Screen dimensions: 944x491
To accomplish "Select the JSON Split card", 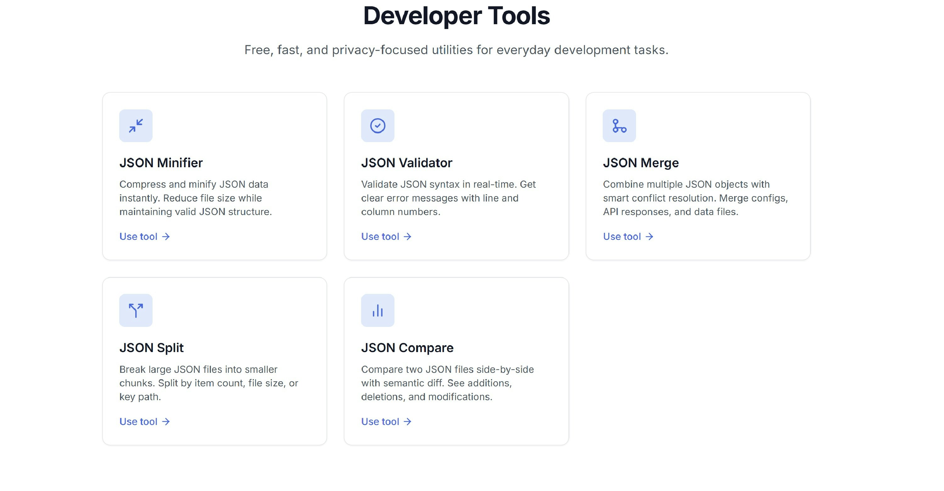I will point(215,361).
